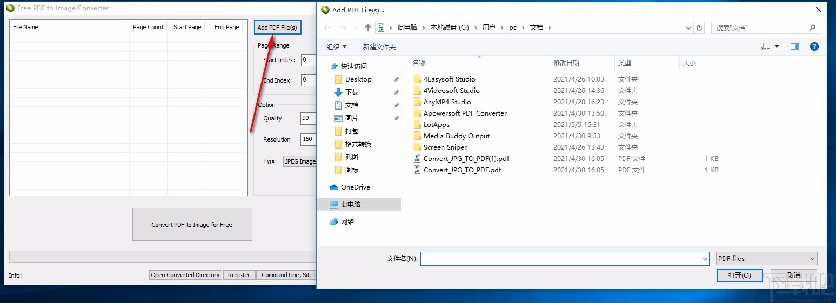836x303 pixels.
Task: Open recent locations dropdown arrow
Action: tap(356, 28)
